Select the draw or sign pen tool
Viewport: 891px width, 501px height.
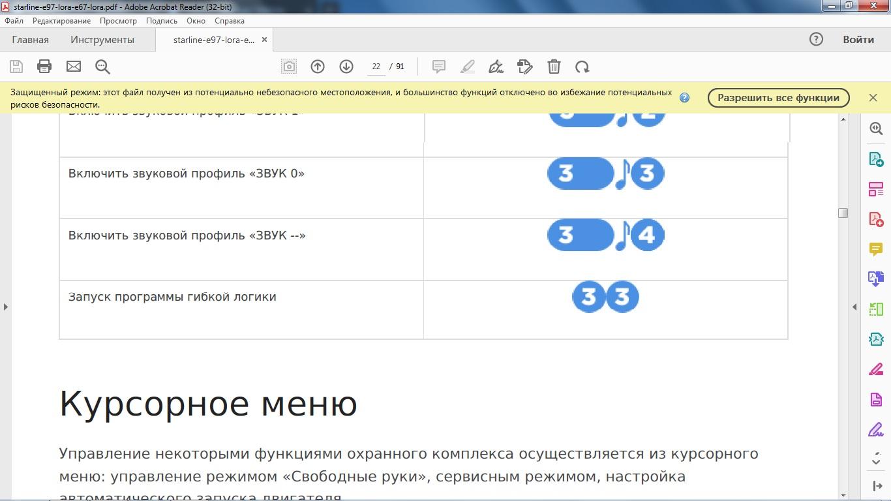click(x=496, y=67)
